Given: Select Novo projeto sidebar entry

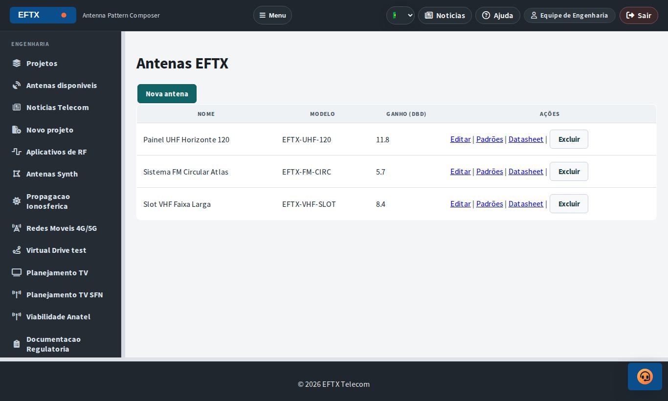Looking at the screenshot, I should click(x=61, y=130).
